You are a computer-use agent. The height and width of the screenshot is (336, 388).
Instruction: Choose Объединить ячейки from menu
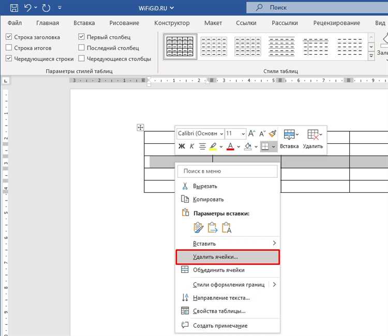[228, 270]
